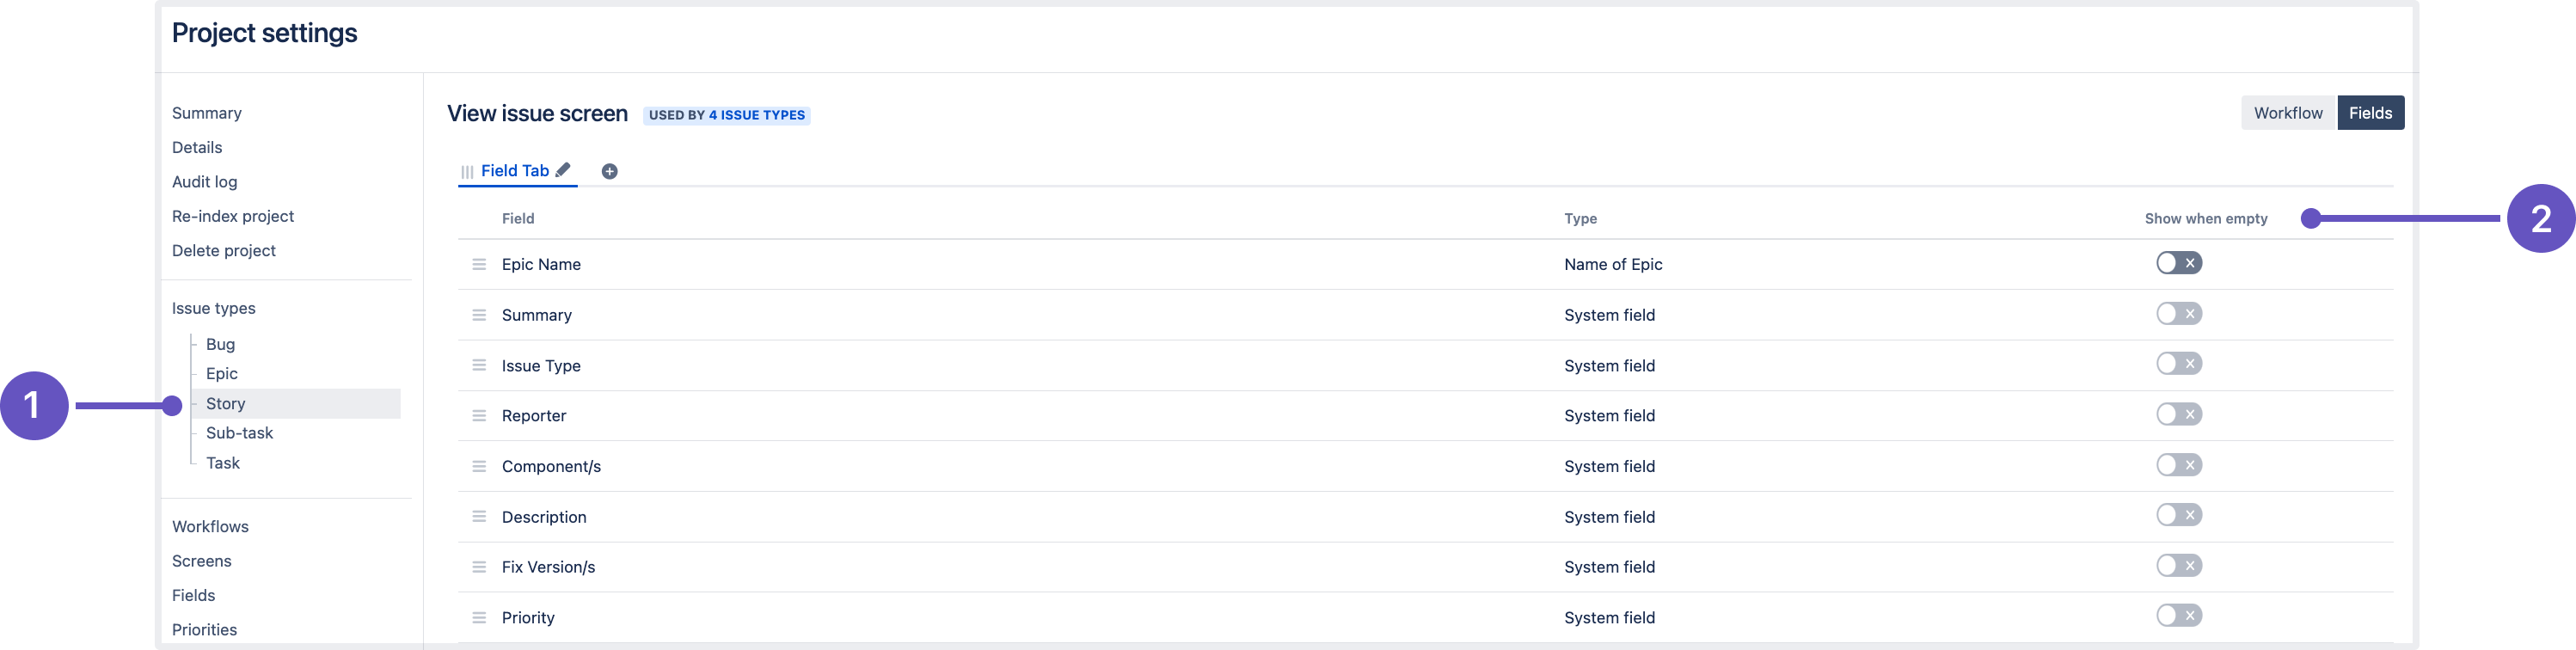Click the pencil edit icon beside Field Tab
The width and height of the screenshot is (2576, 650).
point(563,170)
